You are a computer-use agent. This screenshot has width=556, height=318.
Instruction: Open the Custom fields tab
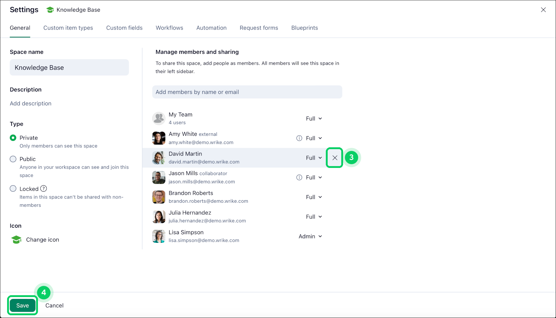[124, 28]
